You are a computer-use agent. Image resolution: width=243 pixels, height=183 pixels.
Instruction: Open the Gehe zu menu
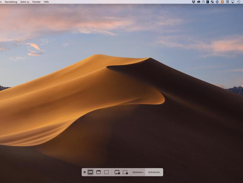click(x=25, y=2)
